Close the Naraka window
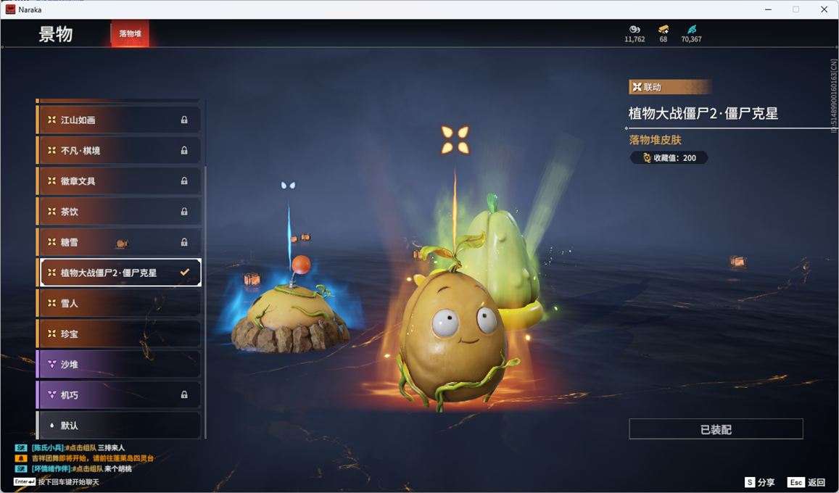Screen dimensions: 839x493 [x=824, y=9]
